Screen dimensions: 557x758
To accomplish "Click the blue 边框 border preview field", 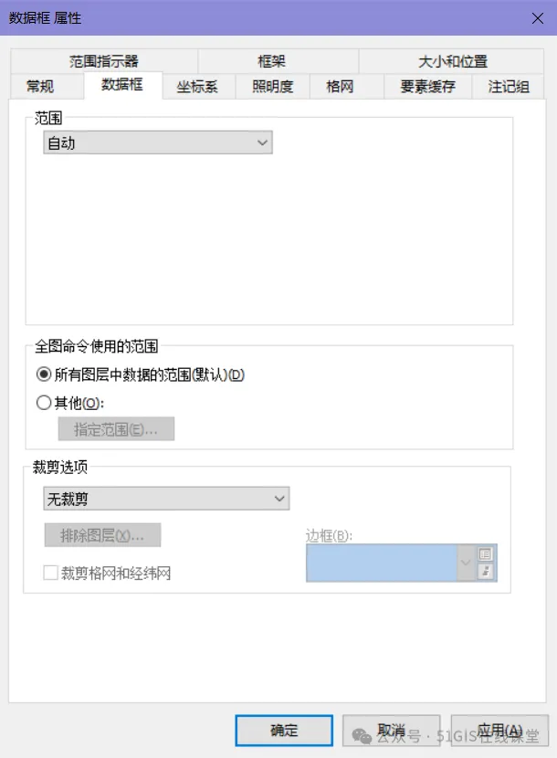I will coord(382,563).
